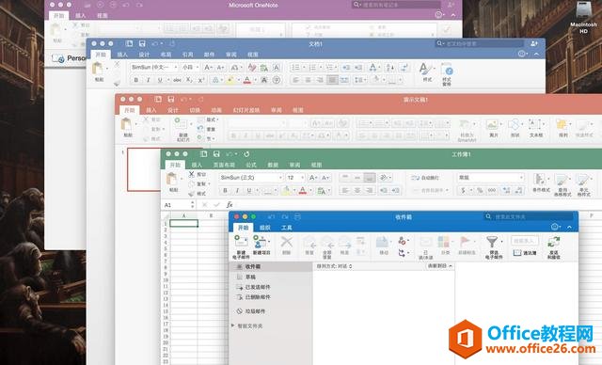This screenshot has width=602, height=365.
Task: Open Address Book in Outlook ribbon
Action: click(525, 253)
